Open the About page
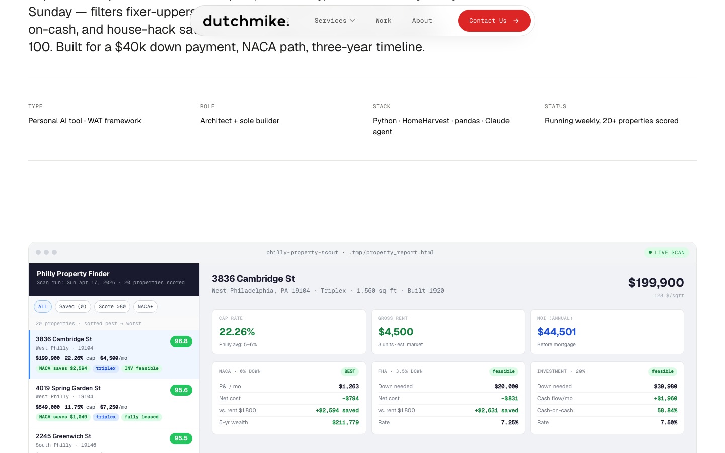The height and width of the screenshot is (453, 725). 422,21
